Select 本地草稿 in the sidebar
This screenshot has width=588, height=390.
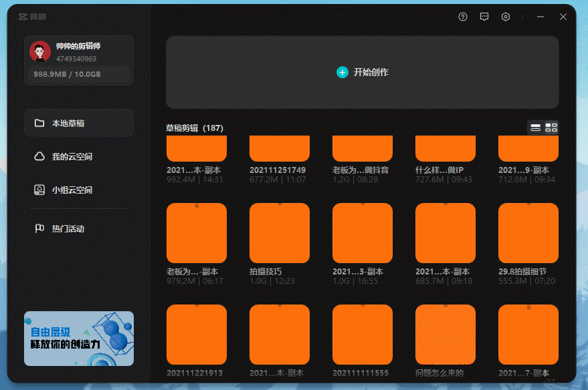tap(79, 124)
